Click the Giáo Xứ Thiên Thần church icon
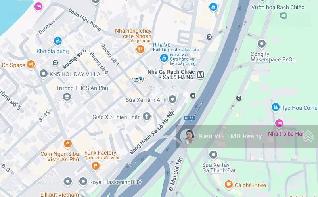The width and height of the screenshot is (318, 197). [147, 117]
